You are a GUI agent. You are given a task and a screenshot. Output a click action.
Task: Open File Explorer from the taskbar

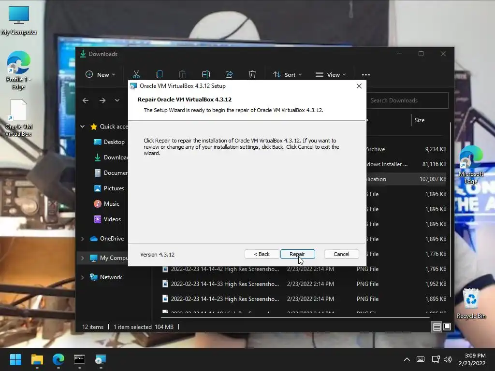(x=37, y=359)
